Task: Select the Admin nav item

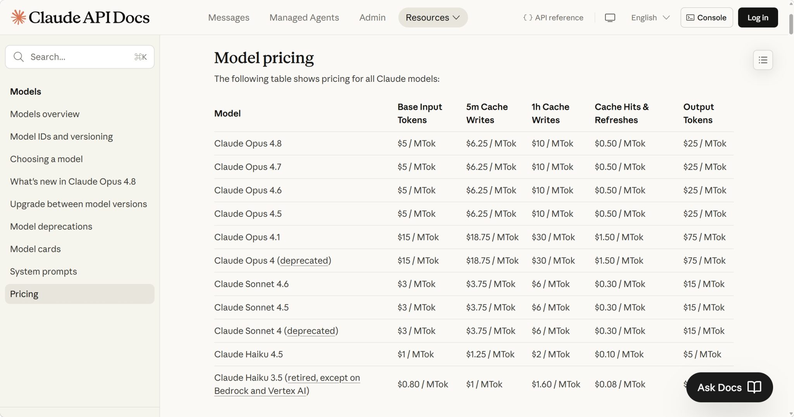Action: pyautogui.click(x=372, y=17)
